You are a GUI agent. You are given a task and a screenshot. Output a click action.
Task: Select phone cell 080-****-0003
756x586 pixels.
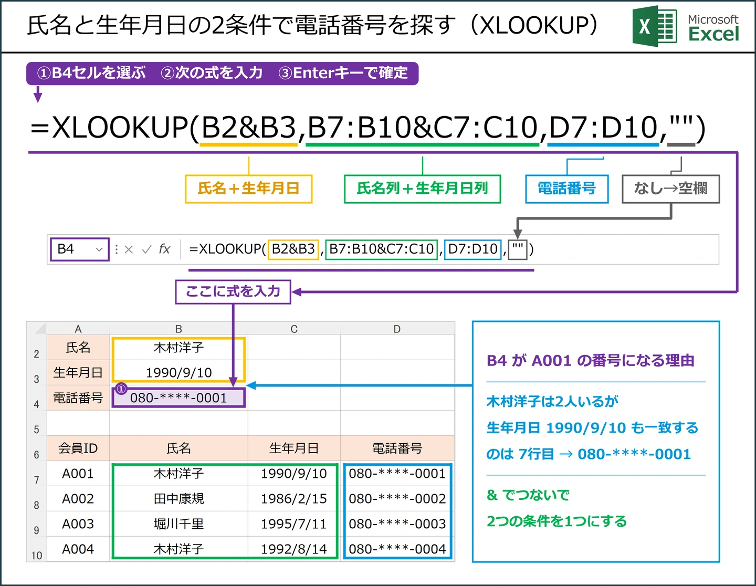click(x=397, y=524)
